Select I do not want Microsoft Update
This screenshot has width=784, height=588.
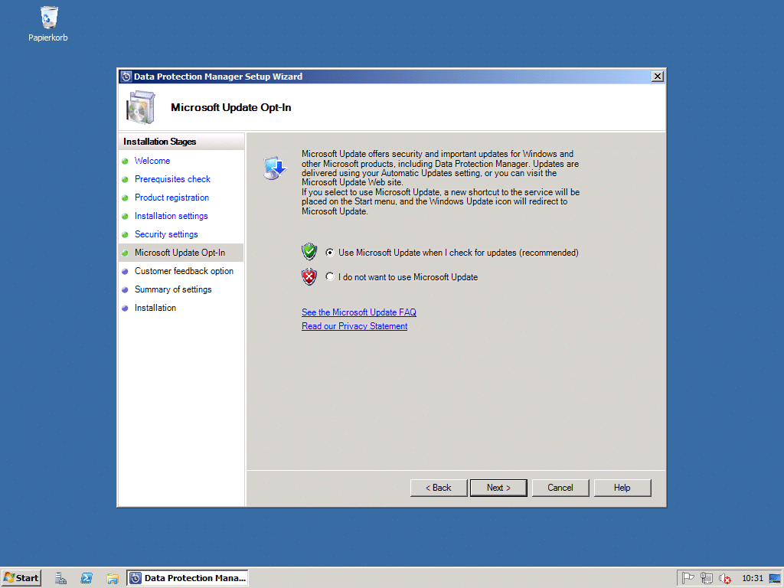click(x=329, y=276)
